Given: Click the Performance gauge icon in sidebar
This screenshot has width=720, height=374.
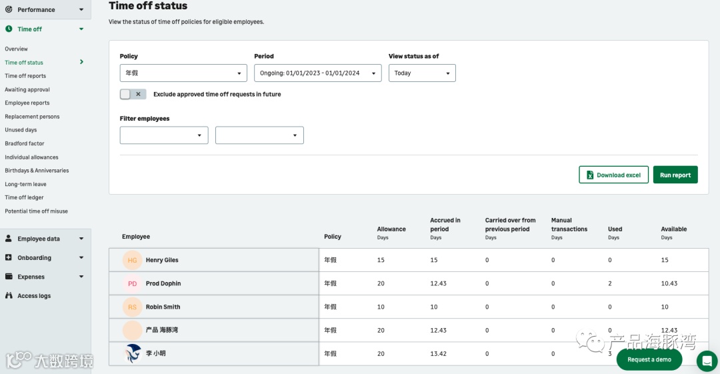Looking at the screenshot, I should pos(9,9).
